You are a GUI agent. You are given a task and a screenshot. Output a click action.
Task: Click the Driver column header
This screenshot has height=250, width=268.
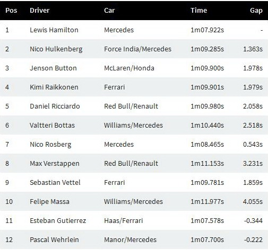pyautogui.click(x=40, y=11)
